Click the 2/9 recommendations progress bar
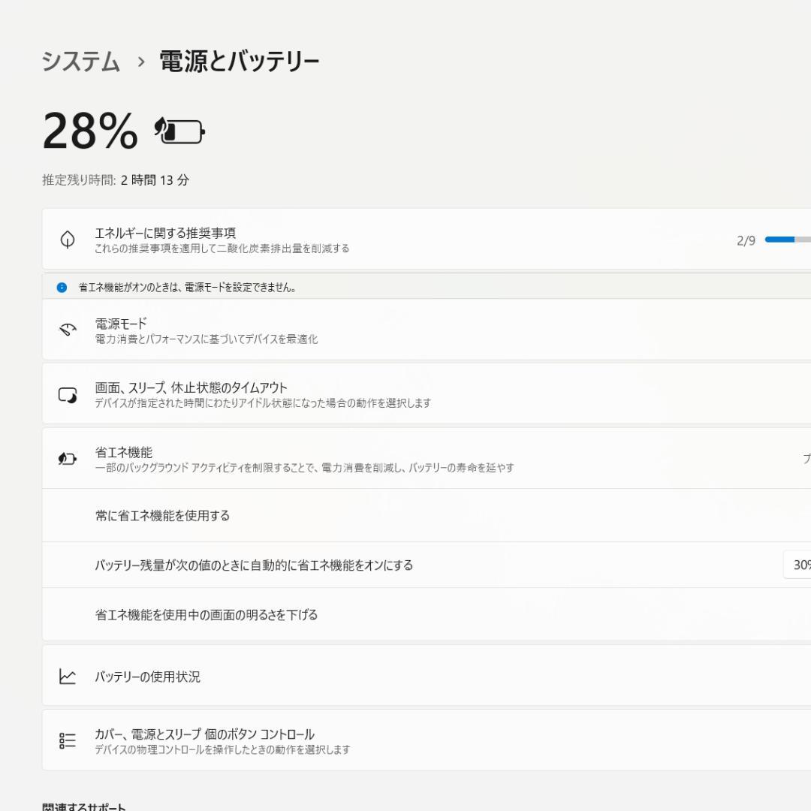The height and width of the screenshot is (811, 811). pyautogui.click(x=787, y=239)
